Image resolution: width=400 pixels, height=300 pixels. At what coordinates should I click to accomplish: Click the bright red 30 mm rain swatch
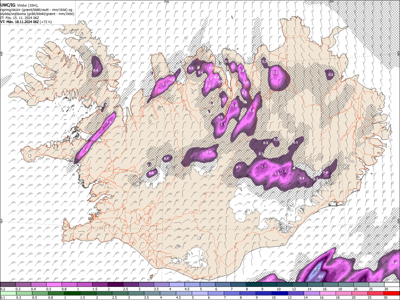tap(392, 293)
